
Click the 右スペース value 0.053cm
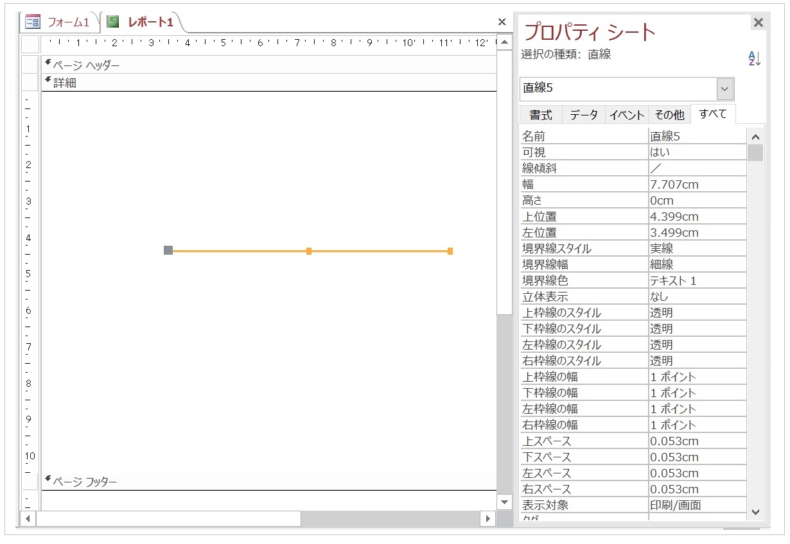click(x=698, y=489)
